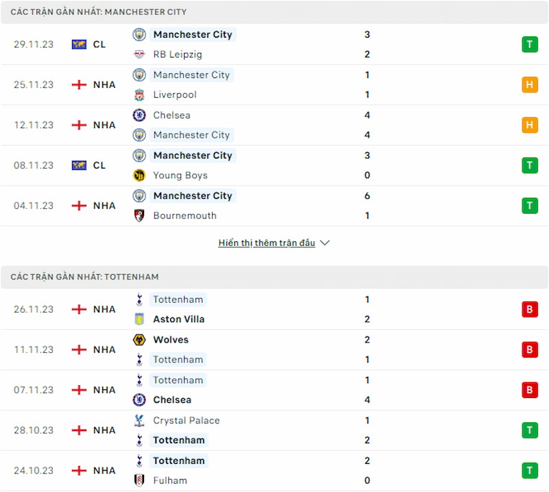
Task: Click Champions League icon on 29.11.23 row
Action: (79, 44)
